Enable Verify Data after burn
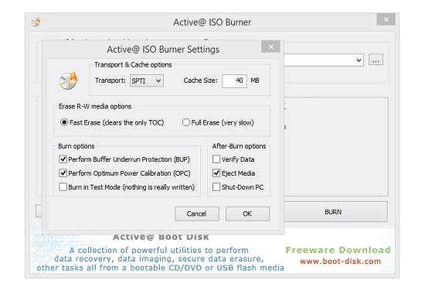 point(216,159)
